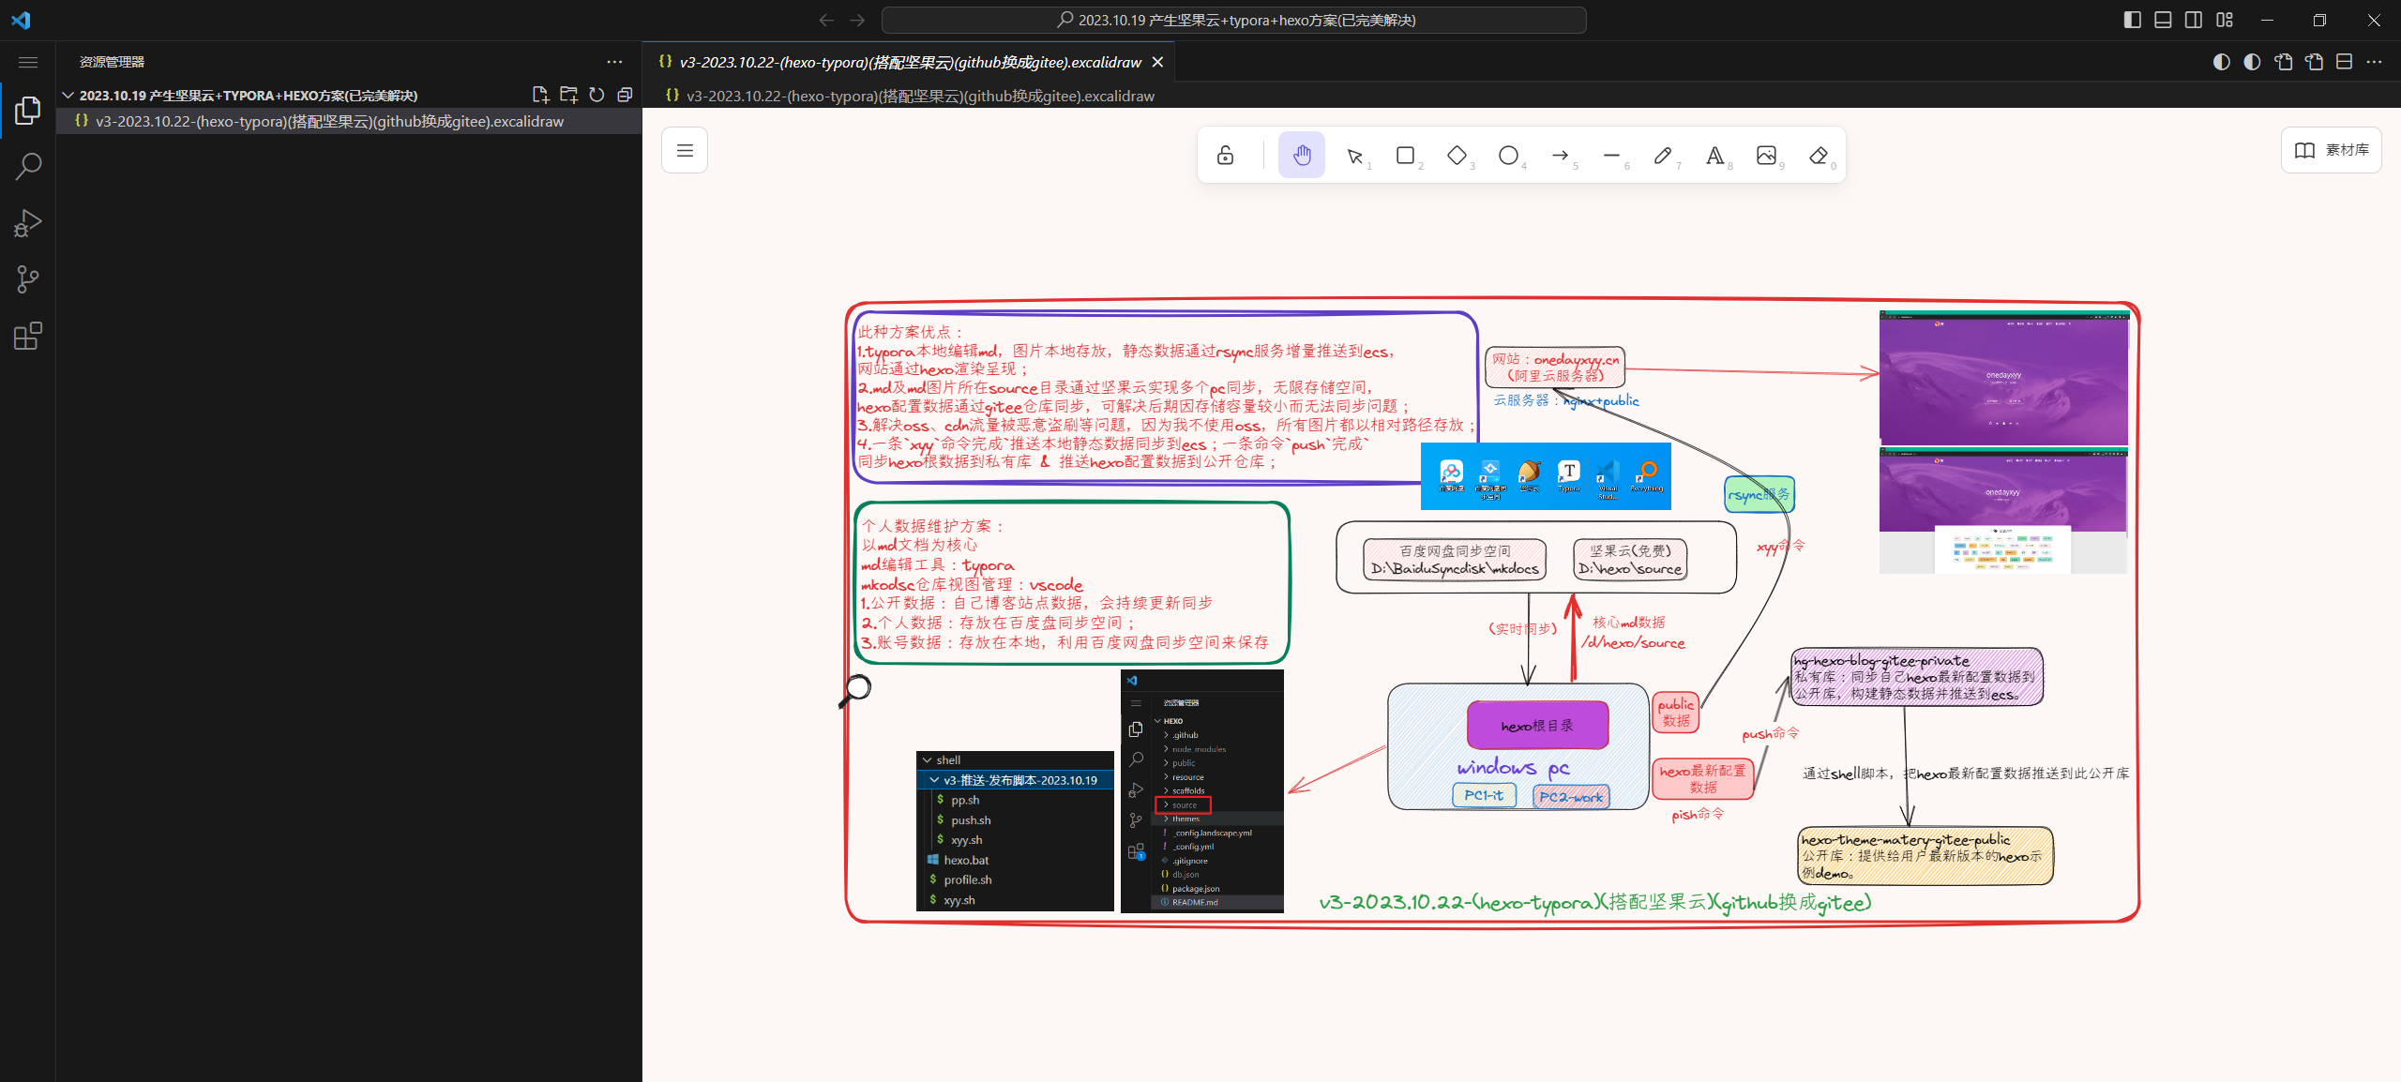Viewport: 2401px width, 1082px height.
Task: Open VS Code main hamburger menu
Action: point(28,62)
